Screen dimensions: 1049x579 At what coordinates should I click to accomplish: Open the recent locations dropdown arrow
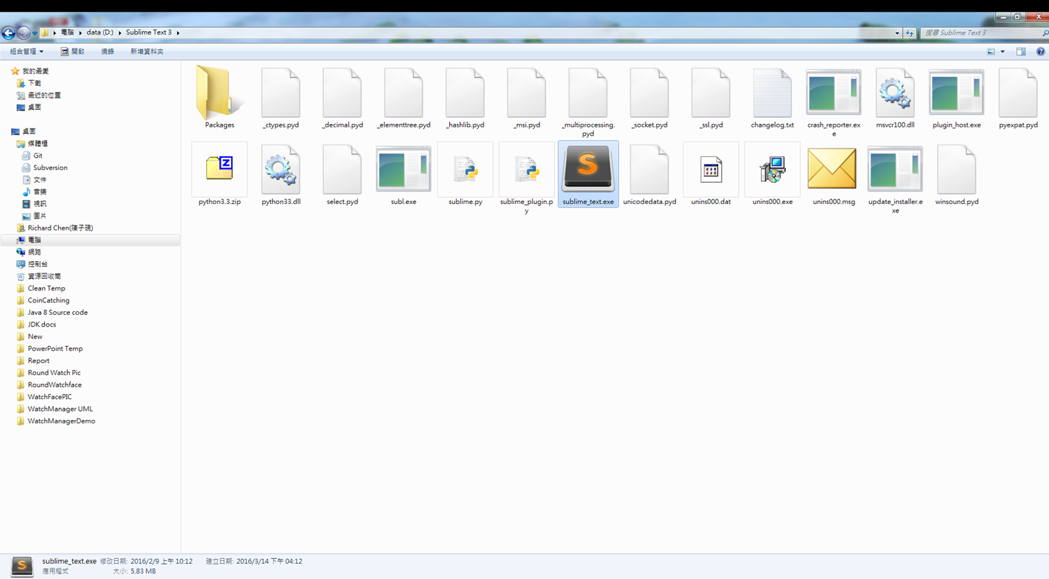point(35,33)
